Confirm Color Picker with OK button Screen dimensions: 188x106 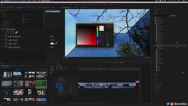point(110,25)
